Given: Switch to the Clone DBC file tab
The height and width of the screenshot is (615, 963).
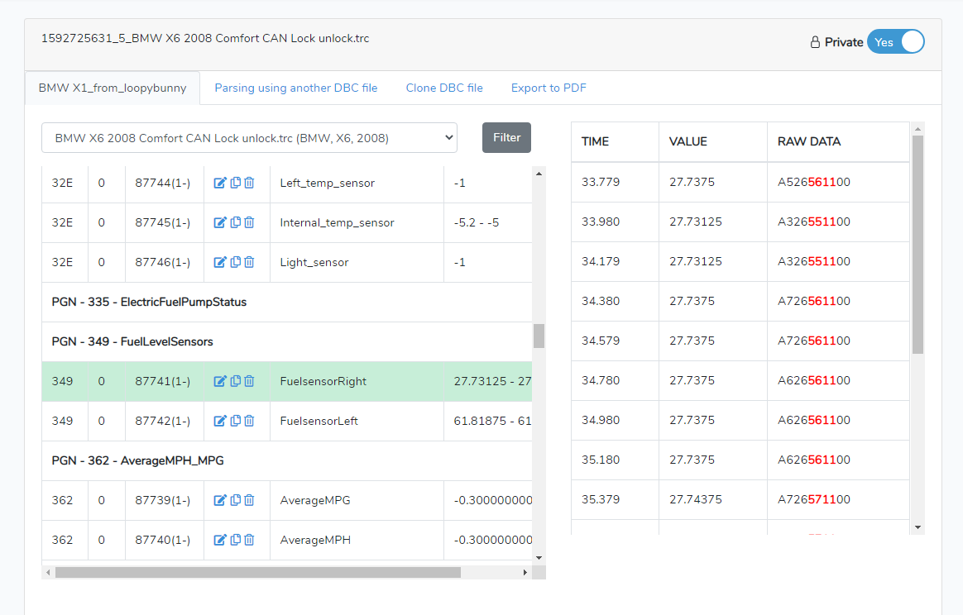Looking at the screenshot, I should coord(444,87).
